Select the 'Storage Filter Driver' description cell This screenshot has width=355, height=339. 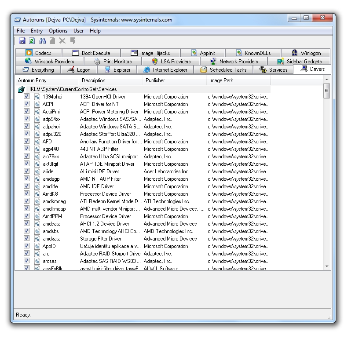pos(101,239)
